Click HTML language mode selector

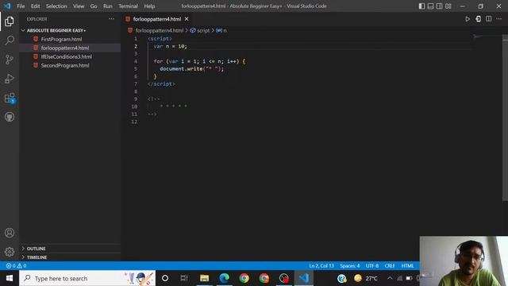pyautogui.click(x=407, y=266)
